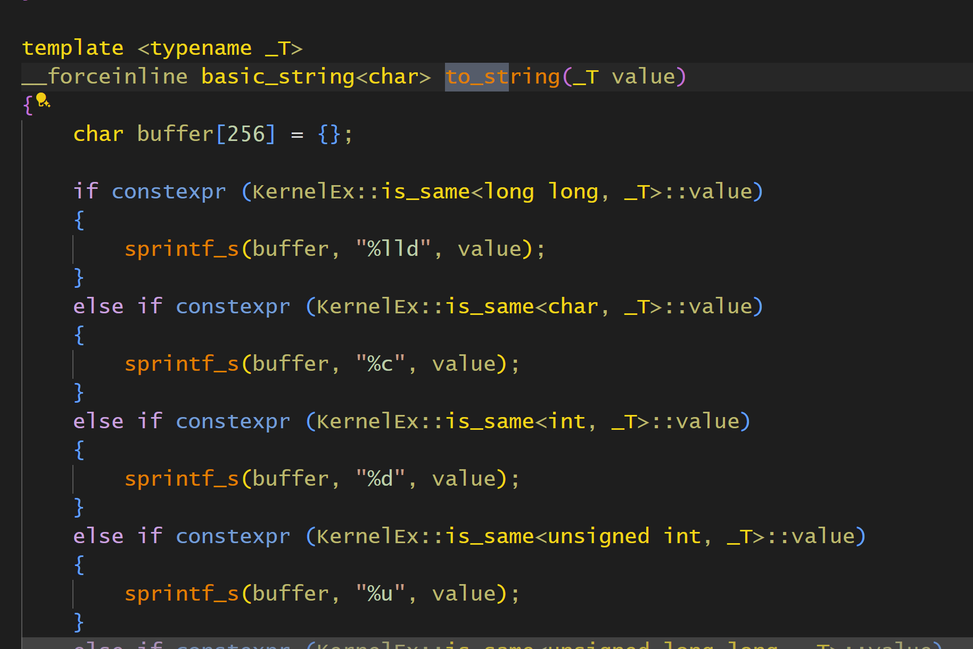The image size is (973, 649).
Task: Click the "%lld" format string
Action: click(x=393, y=249)
